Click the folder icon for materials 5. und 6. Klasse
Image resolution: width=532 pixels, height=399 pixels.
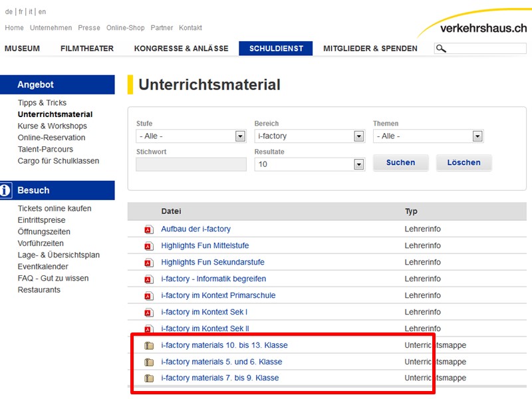tap(149, 362)
